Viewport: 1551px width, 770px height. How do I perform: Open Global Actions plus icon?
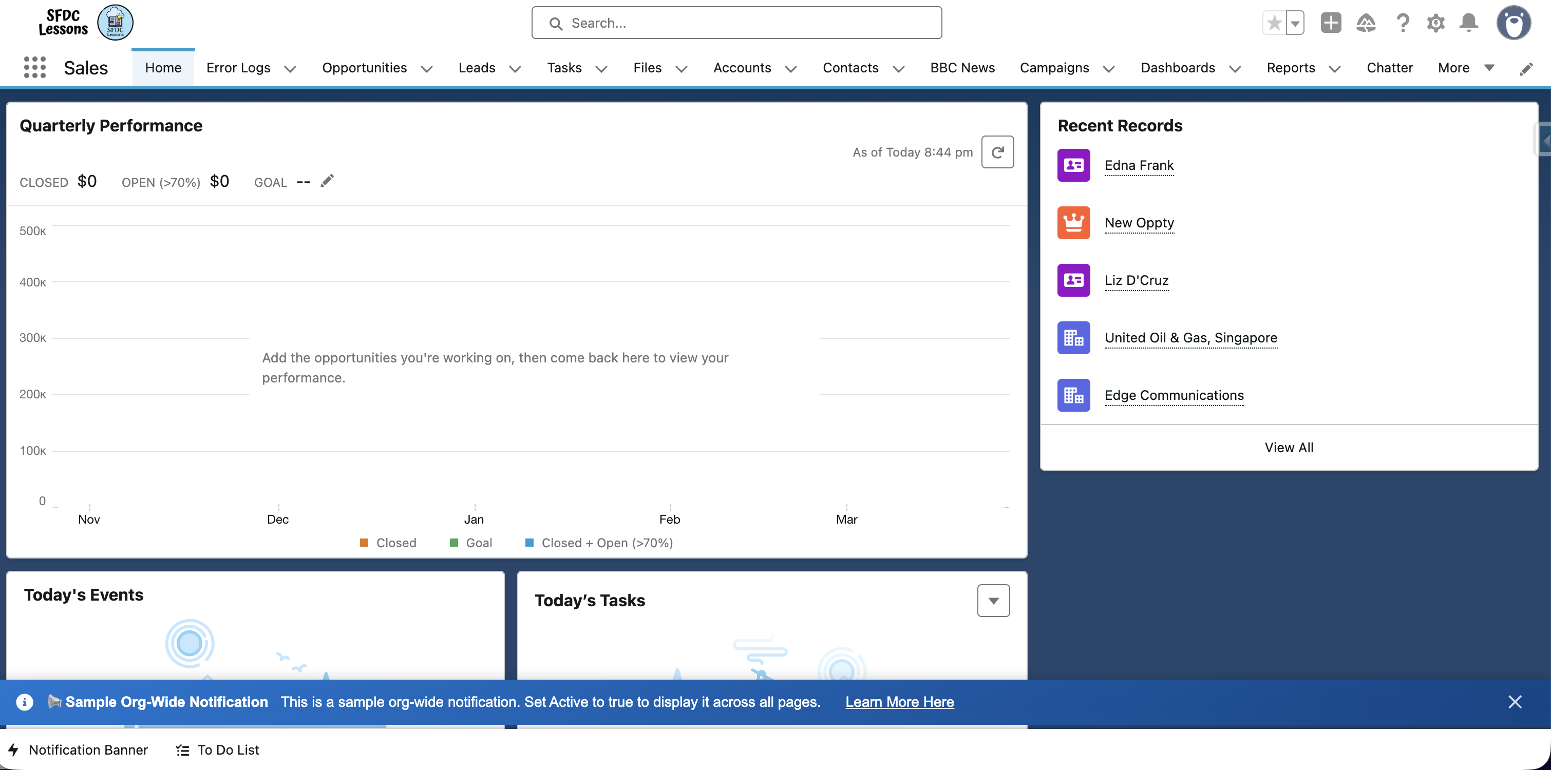[x=1331, y=24]
